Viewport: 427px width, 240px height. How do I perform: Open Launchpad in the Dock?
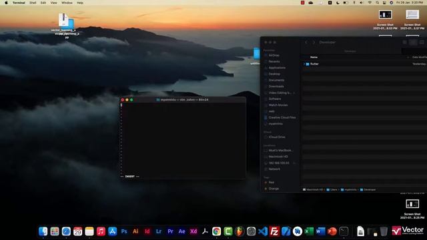pos(55,231)
